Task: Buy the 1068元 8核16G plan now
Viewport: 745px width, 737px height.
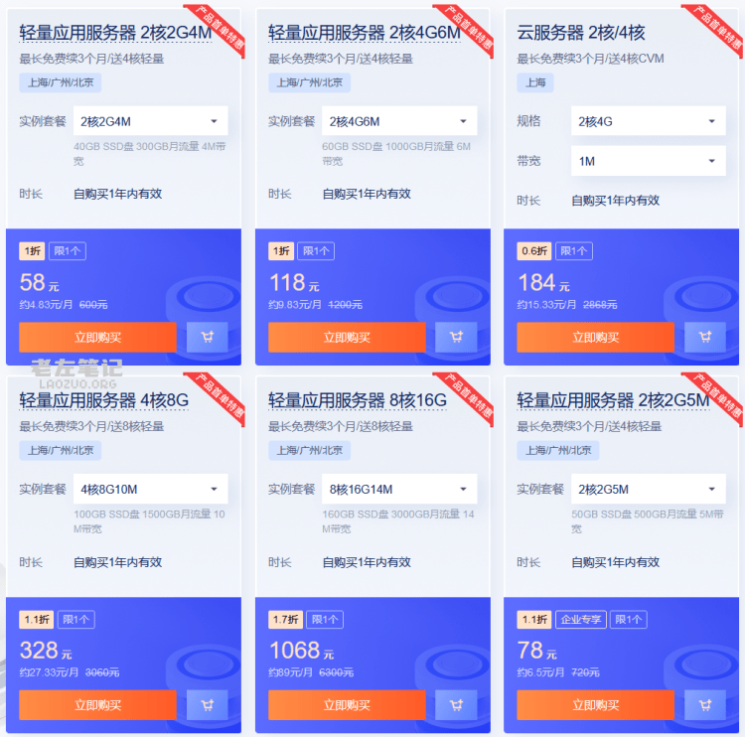Action: pyautogui.click(x=347, y=705)
